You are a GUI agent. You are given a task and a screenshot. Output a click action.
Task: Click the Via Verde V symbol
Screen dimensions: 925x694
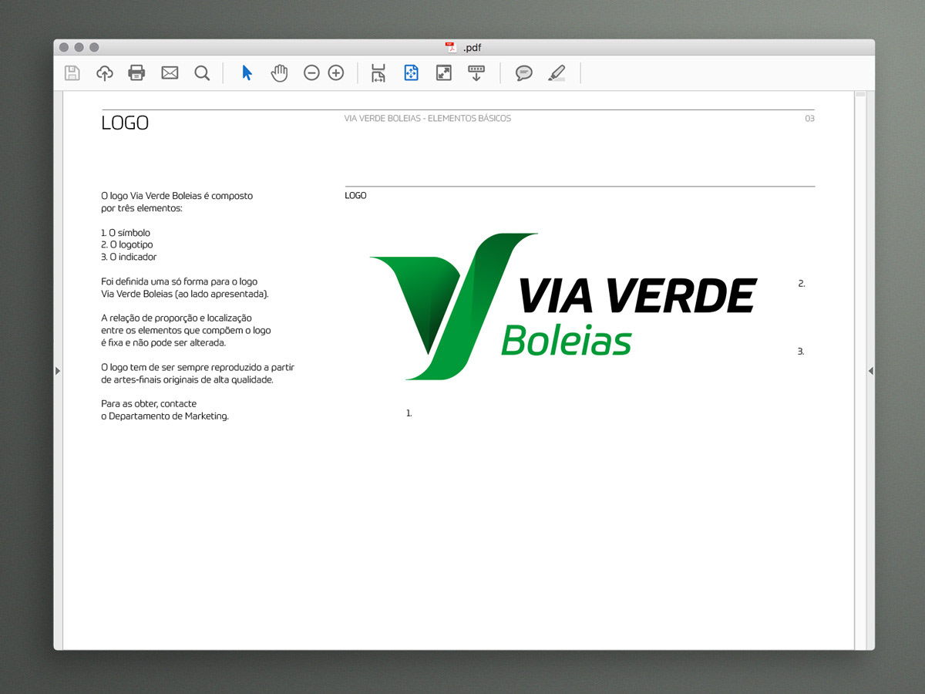[x=453, y=306]
